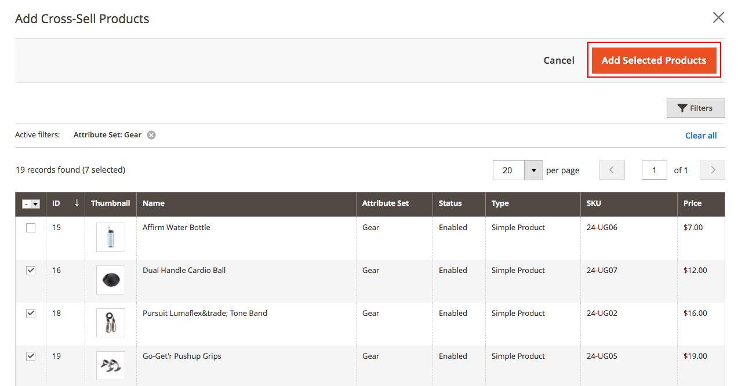Image resolution: width=738 pixels, height=386 pixels.
Task: Uncheck the Dual Handle Cardio Ball checkbox
Action: click(30, 270)
